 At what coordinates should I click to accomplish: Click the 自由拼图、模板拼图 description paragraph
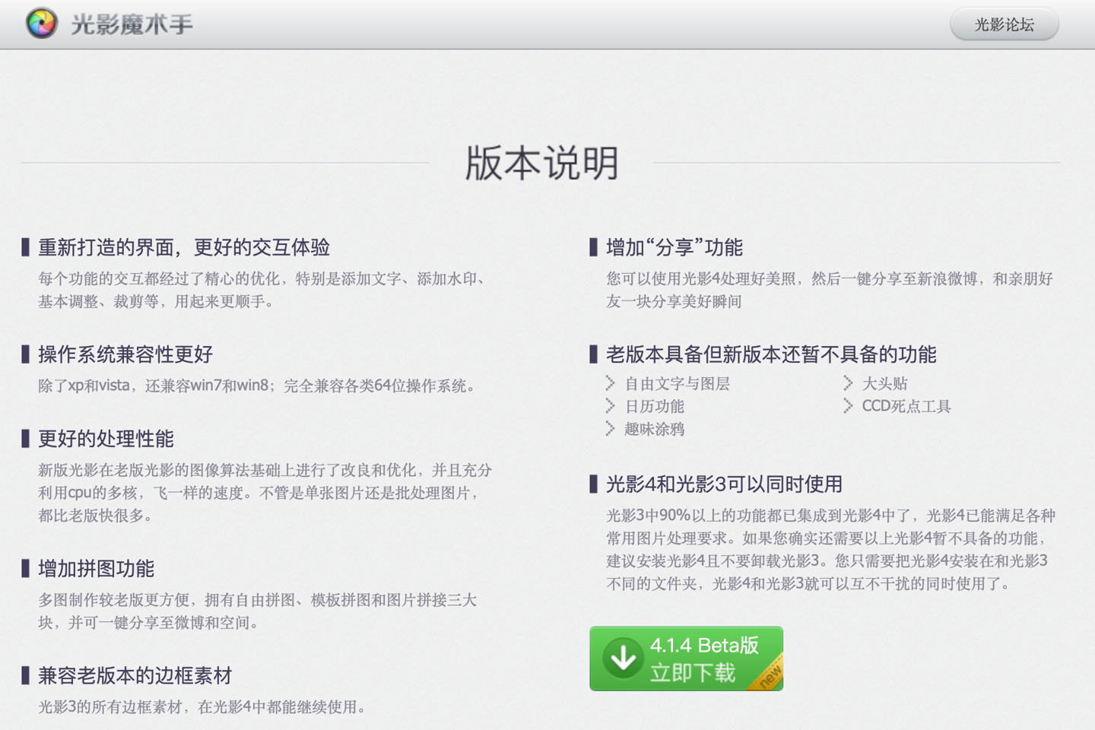pyautogui.click(x=257, y=611)
